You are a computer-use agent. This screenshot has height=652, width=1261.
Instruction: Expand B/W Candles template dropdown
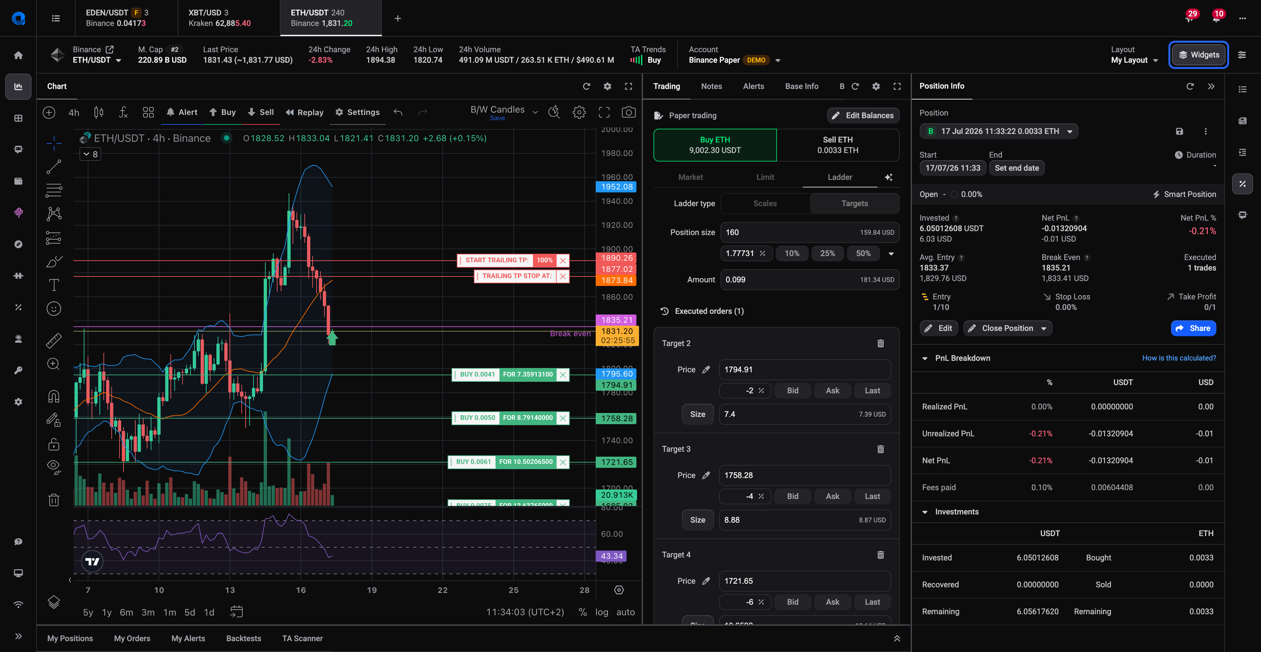tap(535, 112)
